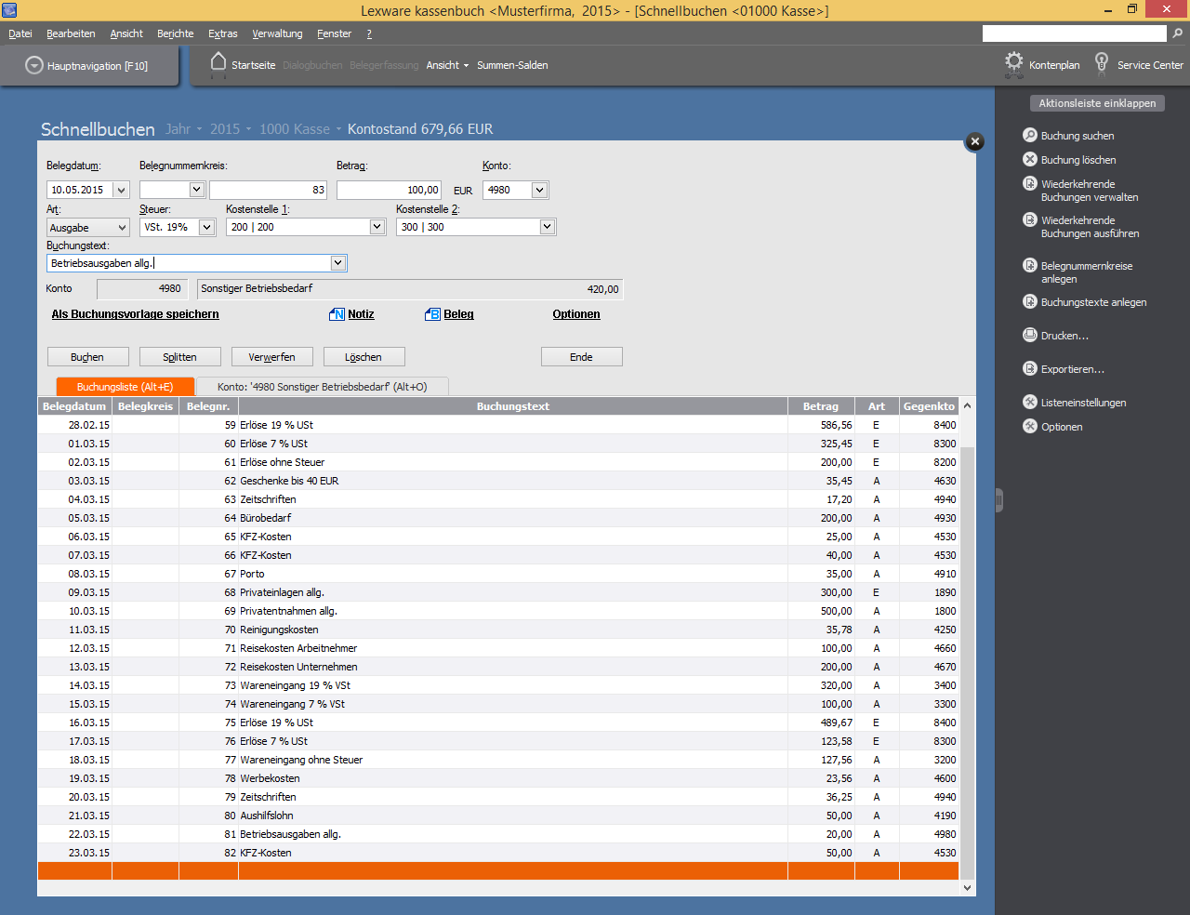1190x915 pixels.
Task: Click the Drucken printer icon
Action: click(x=1029, y=336)
